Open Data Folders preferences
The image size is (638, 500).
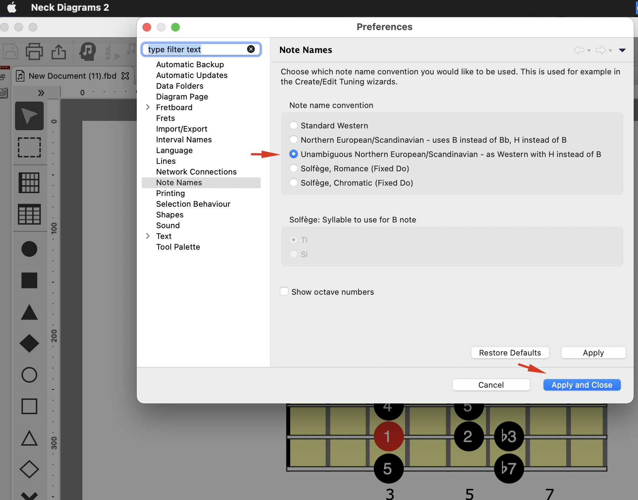(180, 86)
